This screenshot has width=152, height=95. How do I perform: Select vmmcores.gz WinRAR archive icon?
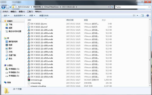click(29, 80)
